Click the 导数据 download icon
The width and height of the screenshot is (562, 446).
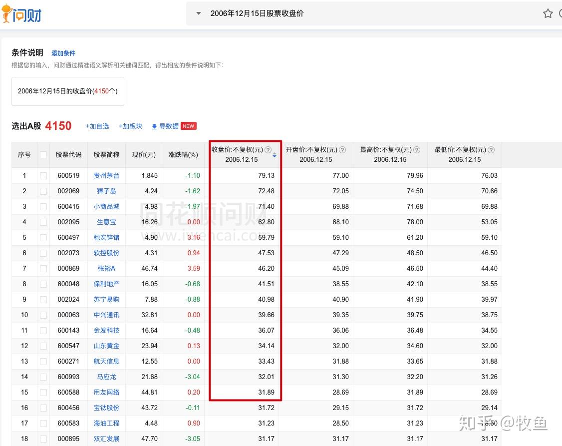[x=155, y=126]
